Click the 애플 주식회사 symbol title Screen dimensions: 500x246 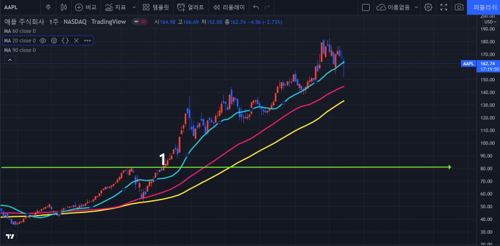pos(24,22)
